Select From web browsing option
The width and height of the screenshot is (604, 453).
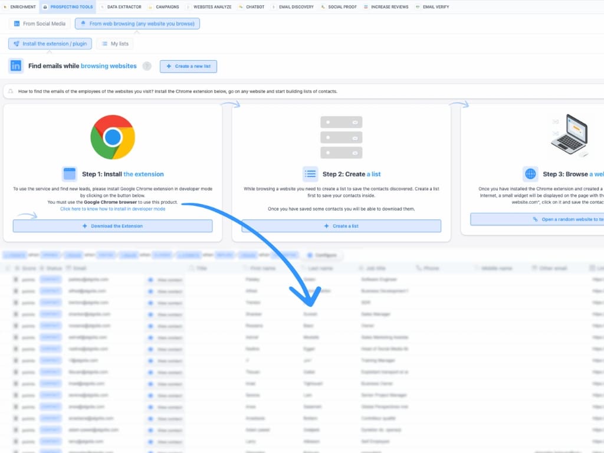tap(137, 24)
